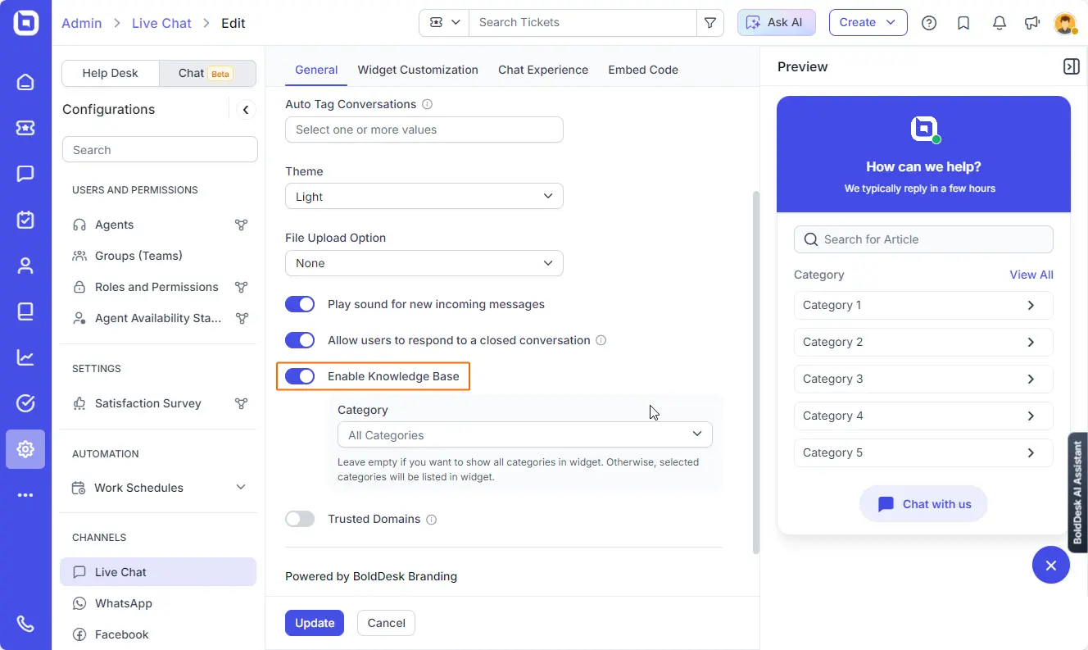Click View All link in preview
Image resolution: width=1088 pixels, height=650 pixels.
pyautogui.click(x=1031, y=275)
